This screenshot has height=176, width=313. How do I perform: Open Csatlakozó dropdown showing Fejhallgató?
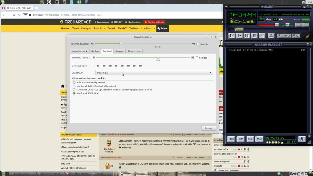coord(154,73)
